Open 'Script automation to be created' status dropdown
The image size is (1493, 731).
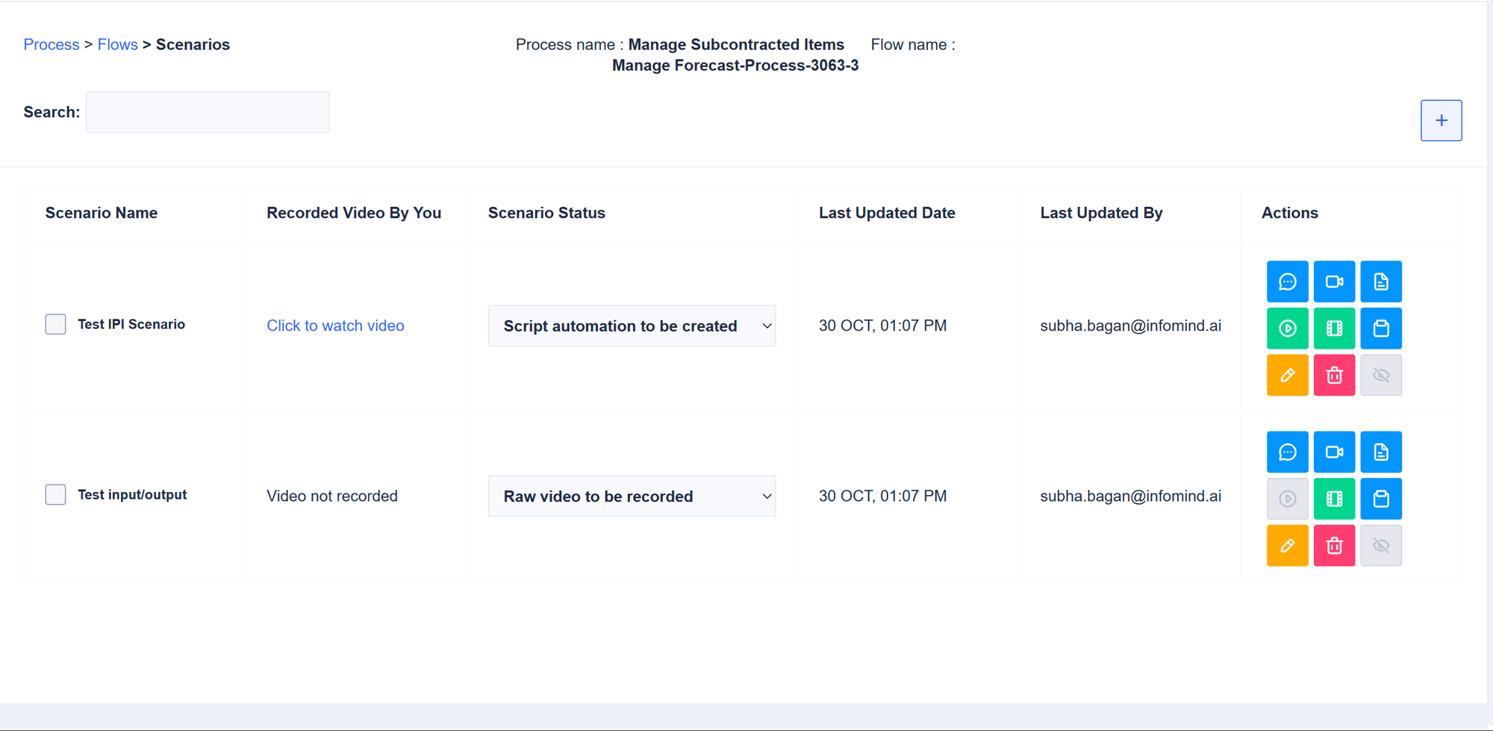(632, 326)
